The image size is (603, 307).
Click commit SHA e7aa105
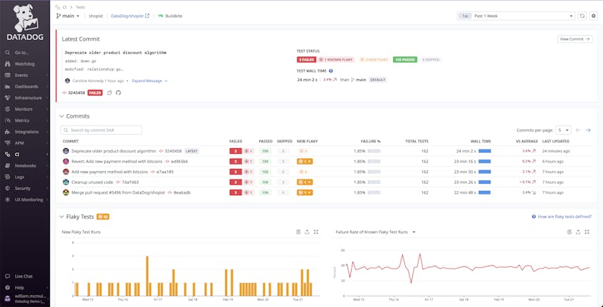[165, 172]
